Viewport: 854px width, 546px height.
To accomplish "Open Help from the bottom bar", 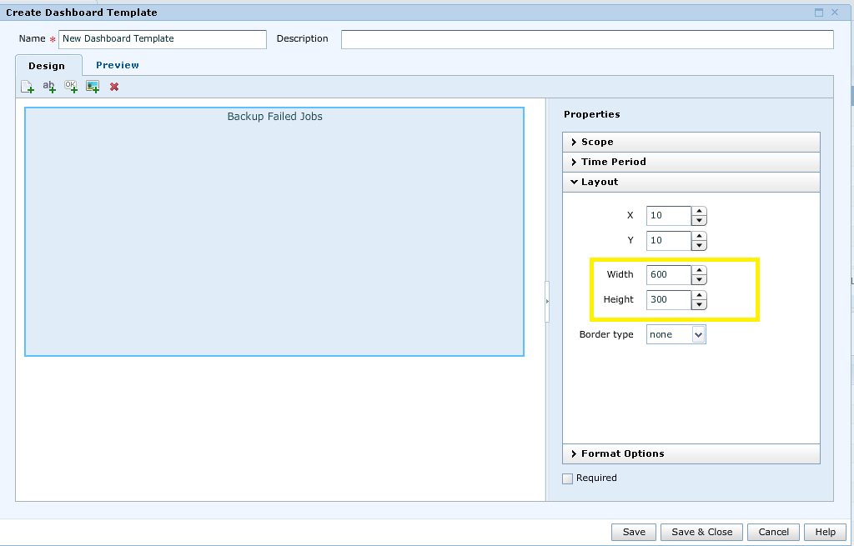I will point(824,532).
